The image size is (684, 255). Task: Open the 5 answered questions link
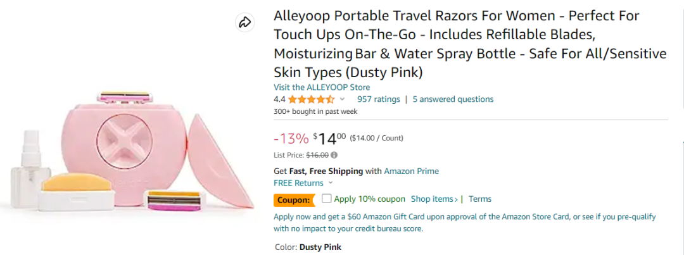pyautogui.click(x=453, y=99)
